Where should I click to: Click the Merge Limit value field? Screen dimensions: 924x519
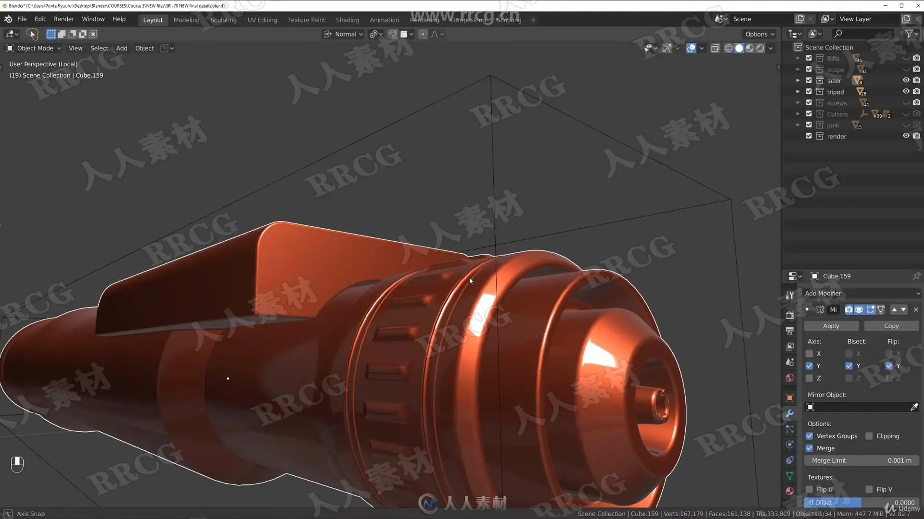[x=861, y=460]
